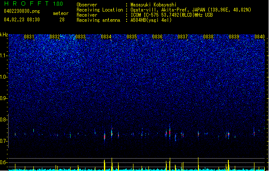Click the 0833 time marker
Viewport: 269px width, 171px height.
click(x=80, y=37)
